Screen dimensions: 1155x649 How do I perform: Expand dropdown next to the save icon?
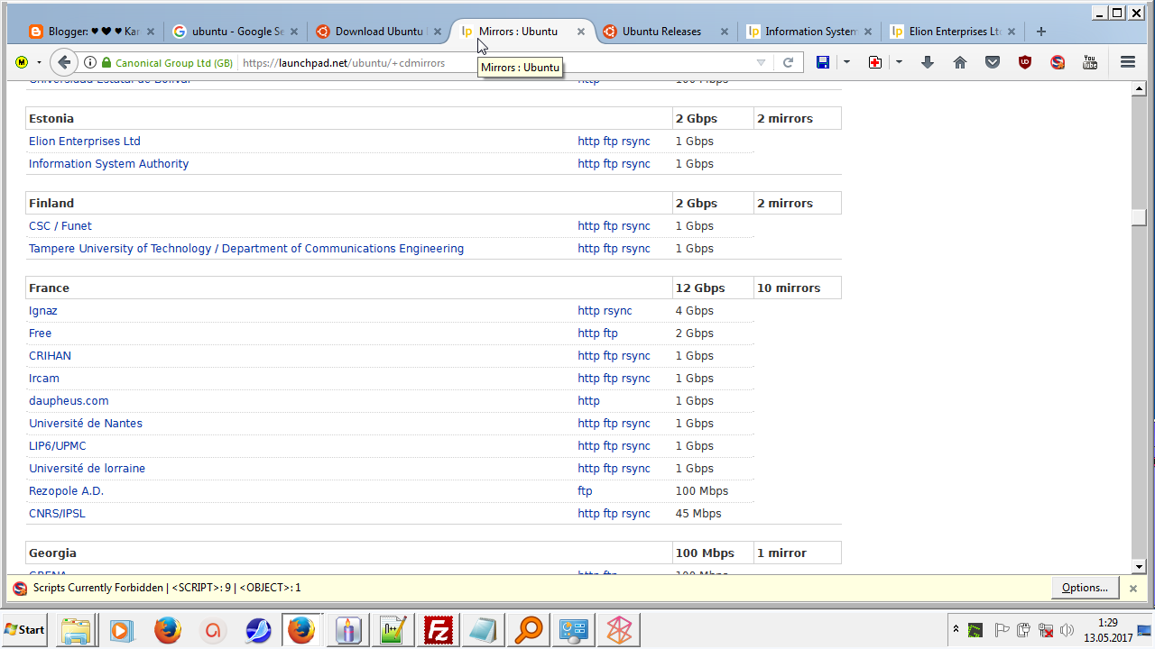[846, 62]
